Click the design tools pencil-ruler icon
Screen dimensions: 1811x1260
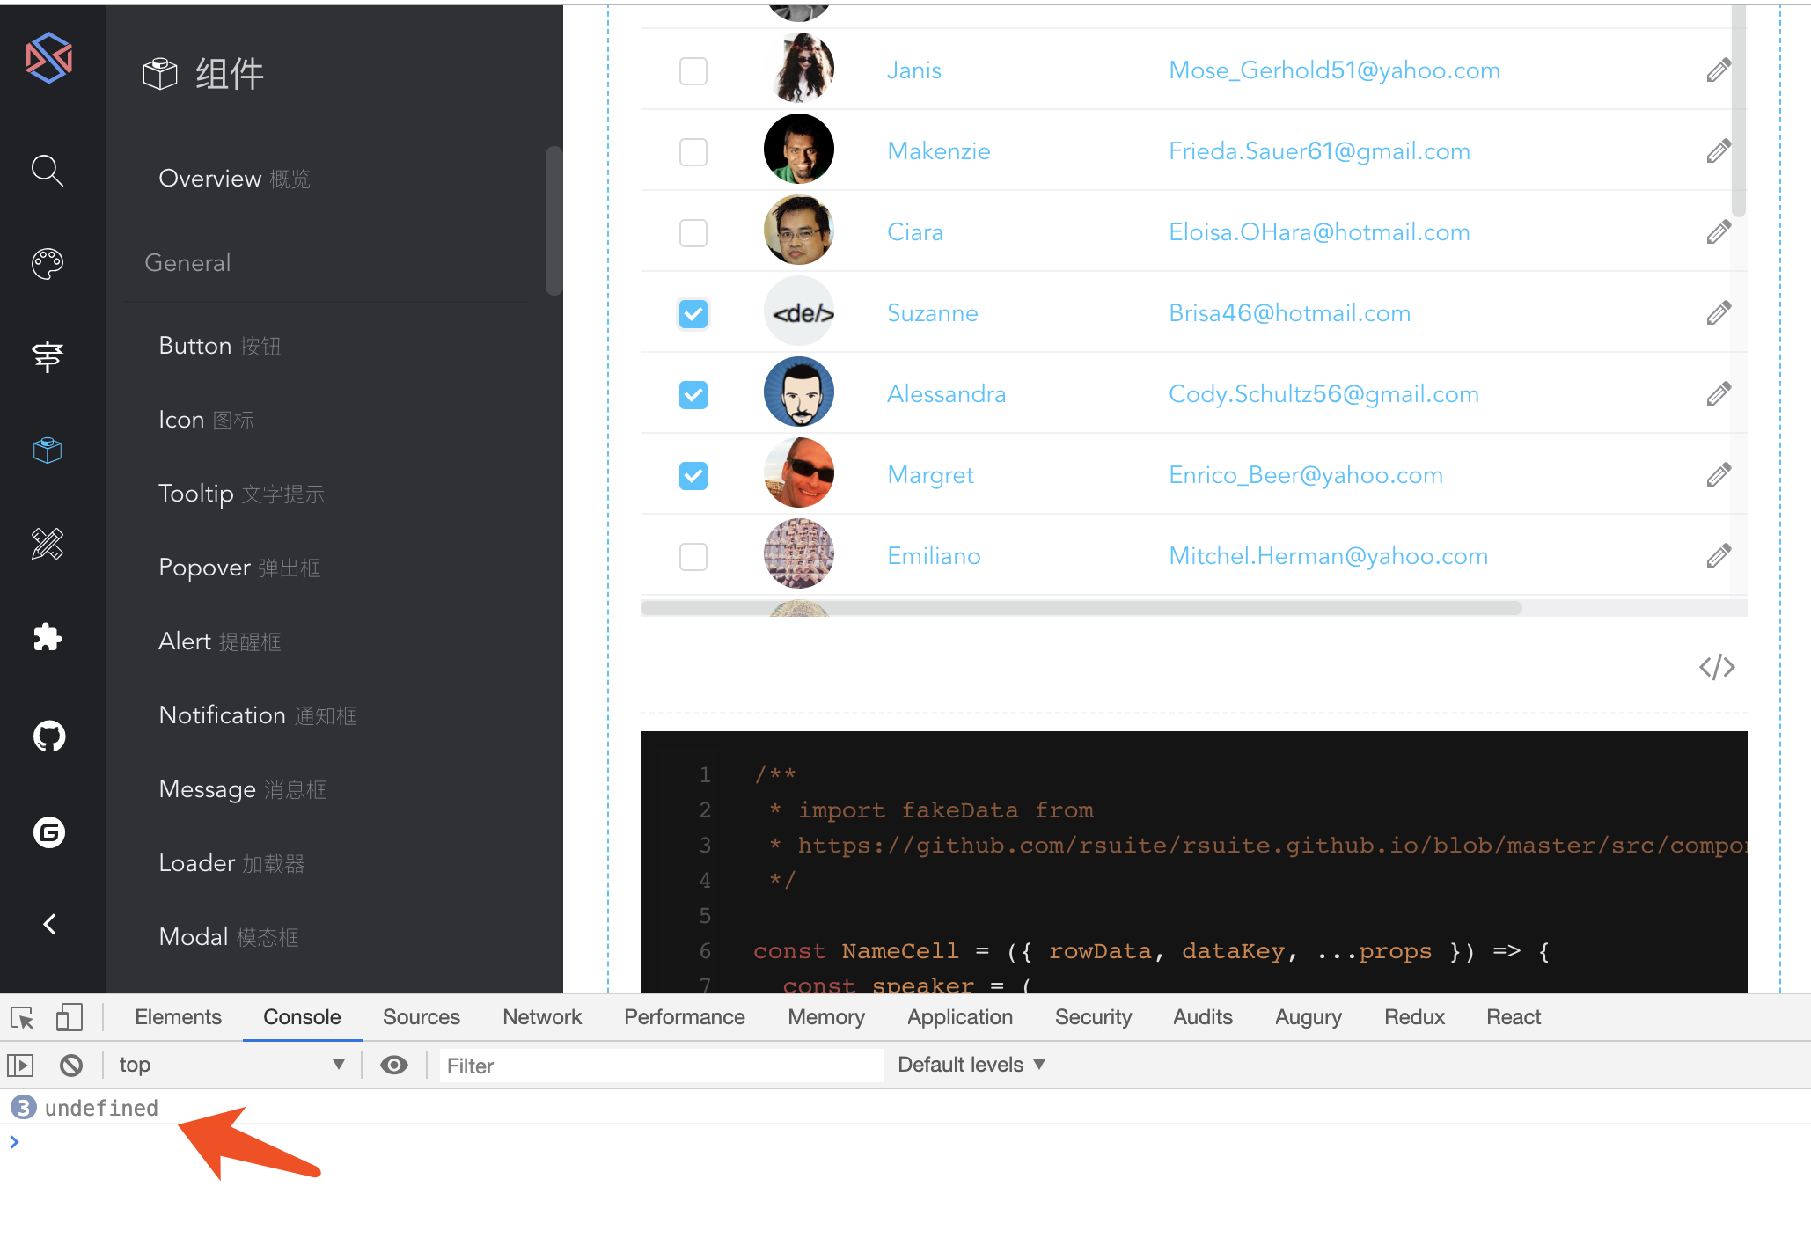(x=48, y=544)
